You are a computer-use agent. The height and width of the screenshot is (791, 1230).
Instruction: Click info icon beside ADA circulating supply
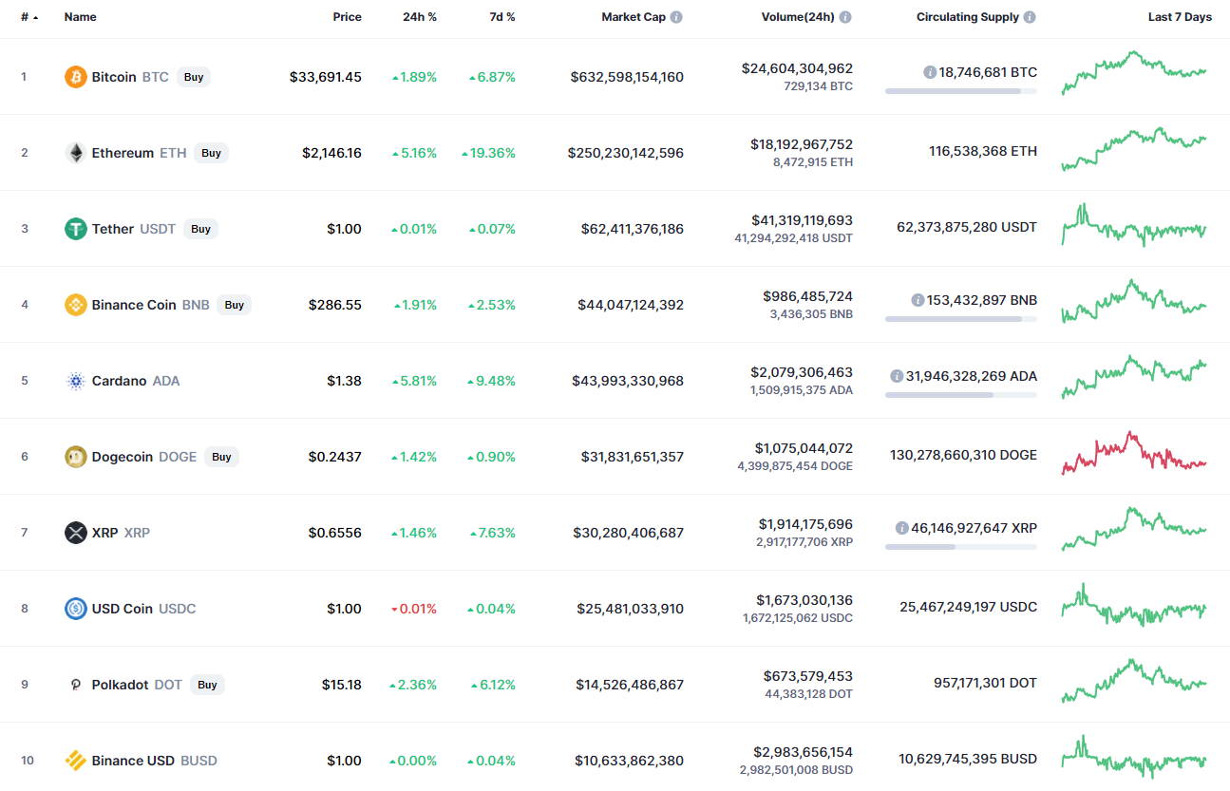tap(897, 376)
